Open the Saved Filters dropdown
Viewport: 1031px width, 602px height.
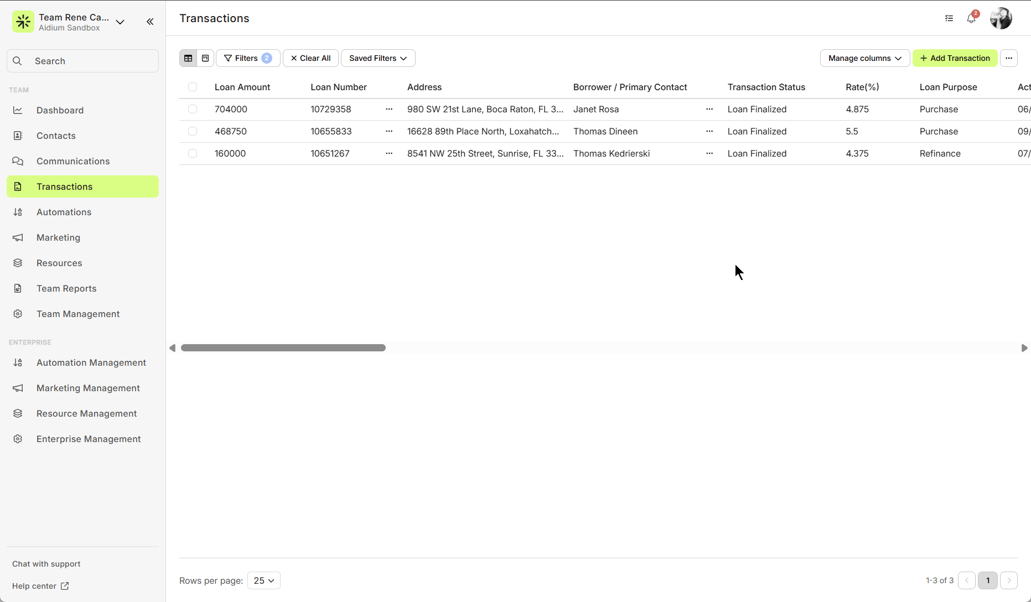click(x=377, y=58)
